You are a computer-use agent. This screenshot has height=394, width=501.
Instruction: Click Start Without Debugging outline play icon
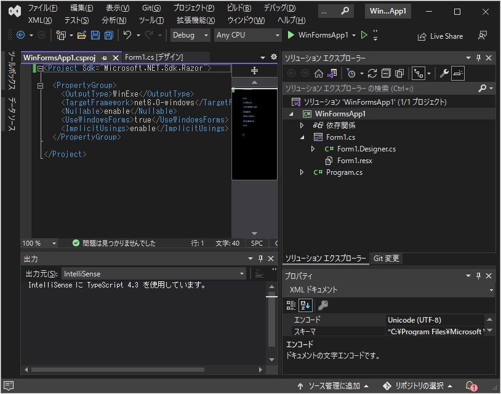[364, 34]
